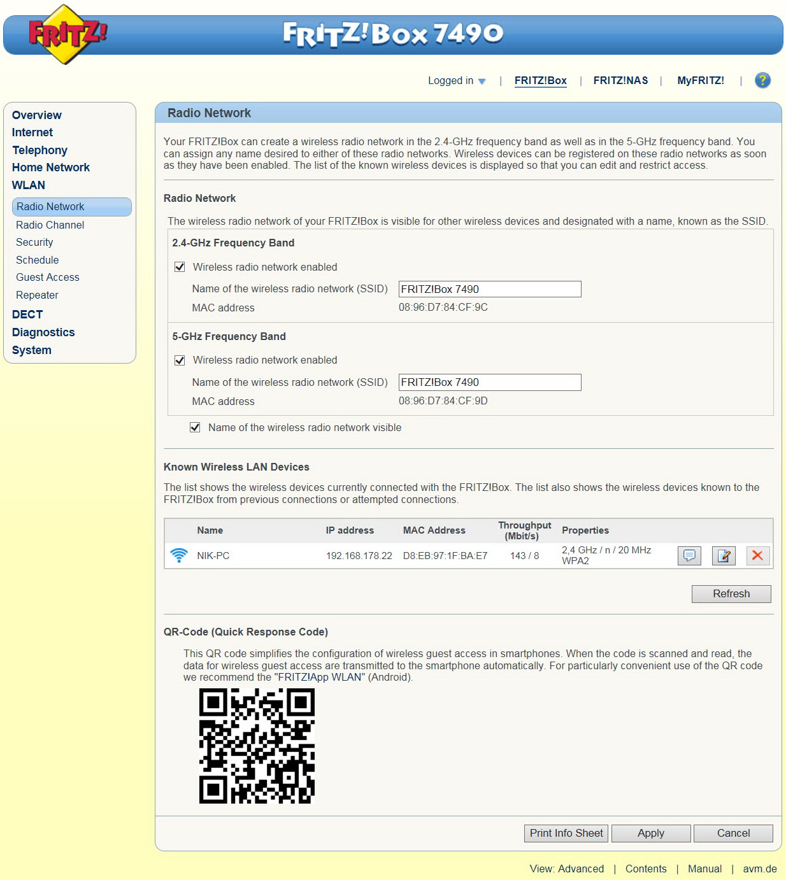Open the Overview menu
The width and height of the screenshot is (786, 880).
click(37, 115)
